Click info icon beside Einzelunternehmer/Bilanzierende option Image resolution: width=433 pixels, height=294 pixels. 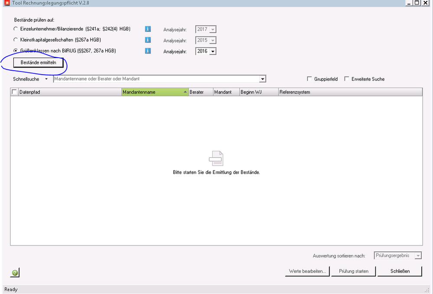pos(148,29)
